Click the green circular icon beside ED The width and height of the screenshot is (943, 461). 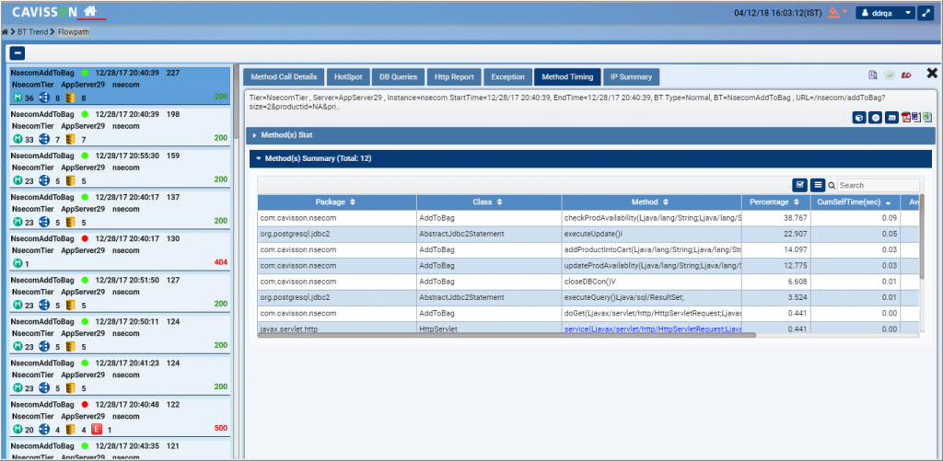(x=890, y=75)
